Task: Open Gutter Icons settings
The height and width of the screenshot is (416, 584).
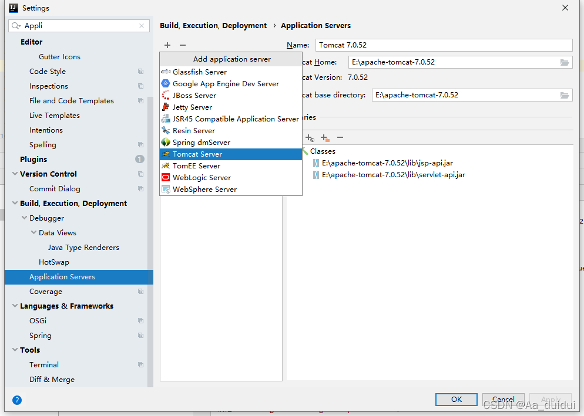Action: [59, 56]
